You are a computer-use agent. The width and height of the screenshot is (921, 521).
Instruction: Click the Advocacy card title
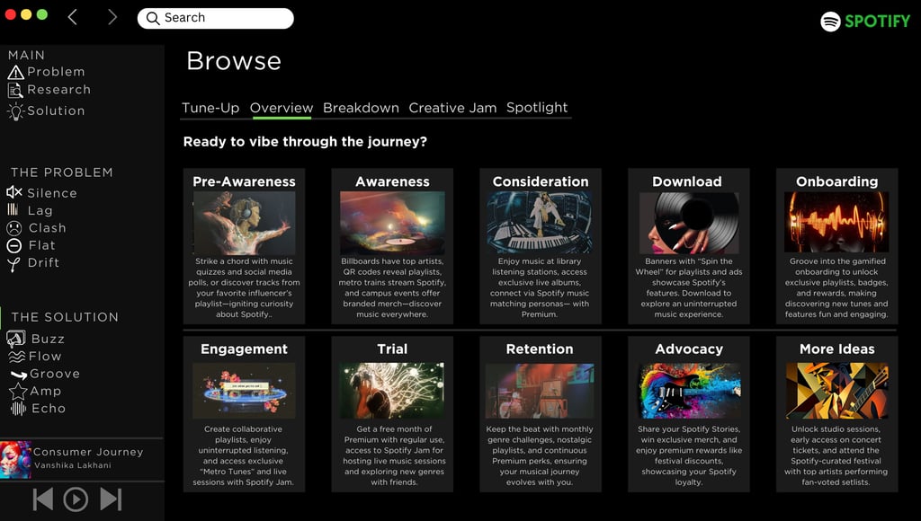tap(689, 349)
